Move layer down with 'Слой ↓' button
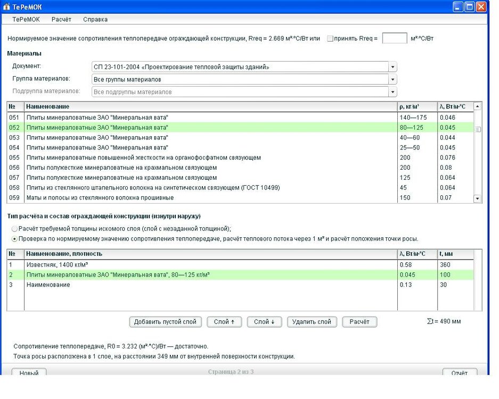 click(265, 322)
